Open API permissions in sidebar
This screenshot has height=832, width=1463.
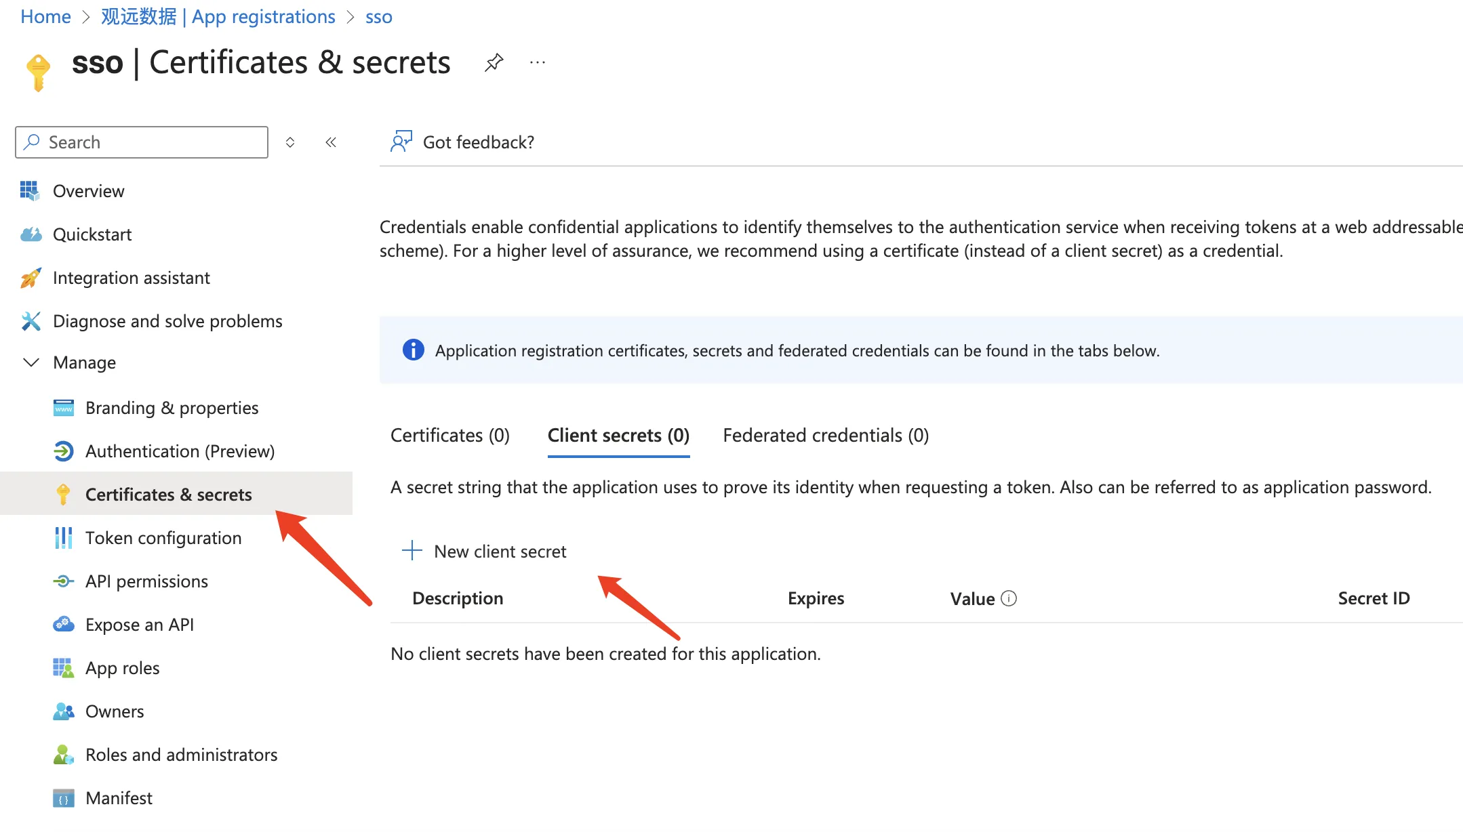(146, 581)
